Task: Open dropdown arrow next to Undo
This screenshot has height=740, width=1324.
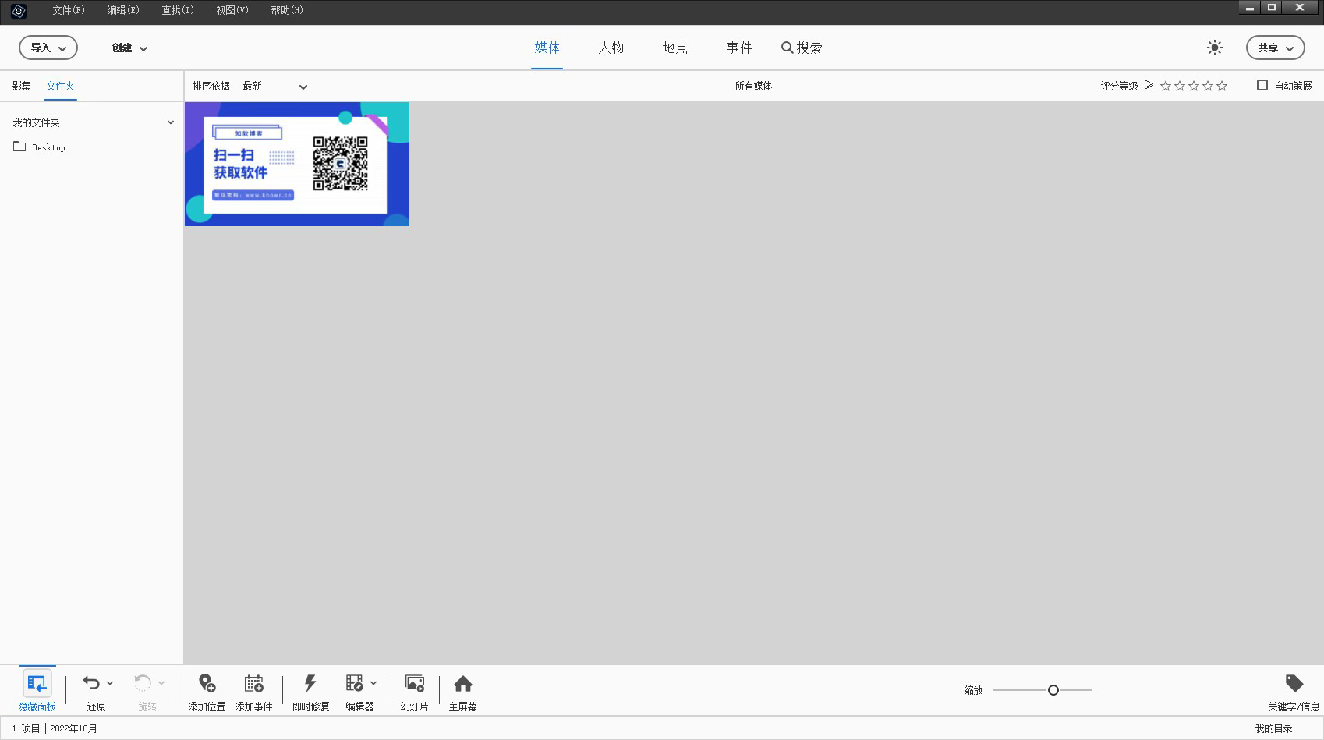Action: pos(110,683)
